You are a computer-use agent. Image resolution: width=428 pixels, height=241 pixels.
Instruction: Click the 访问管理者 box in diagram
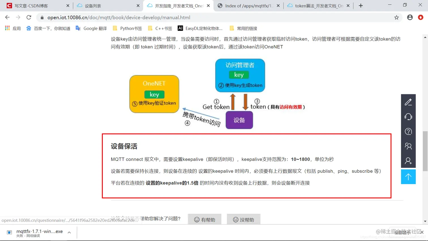[240, 75]
